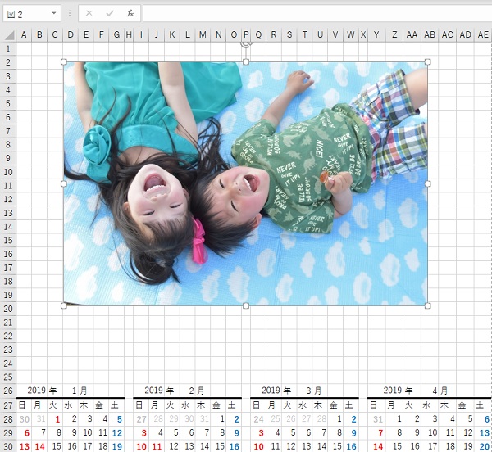Select row 20 header
492x452 pixels.
[x=8, y=309]
